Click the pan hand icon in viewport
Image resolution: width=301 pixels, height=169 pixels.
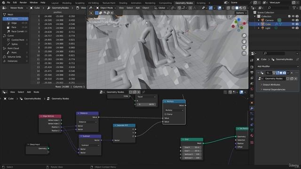(244, 41)
